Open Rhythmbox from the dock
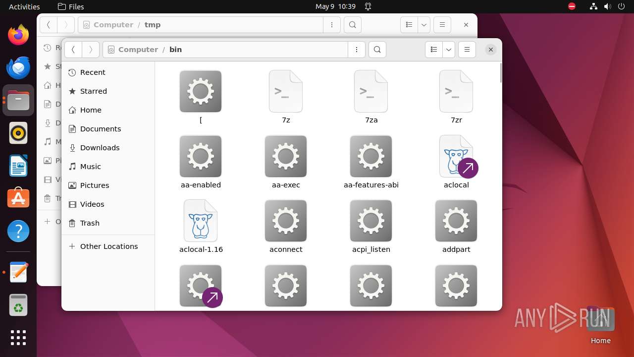The image size is (634, 357). click(x=18, y=133)
